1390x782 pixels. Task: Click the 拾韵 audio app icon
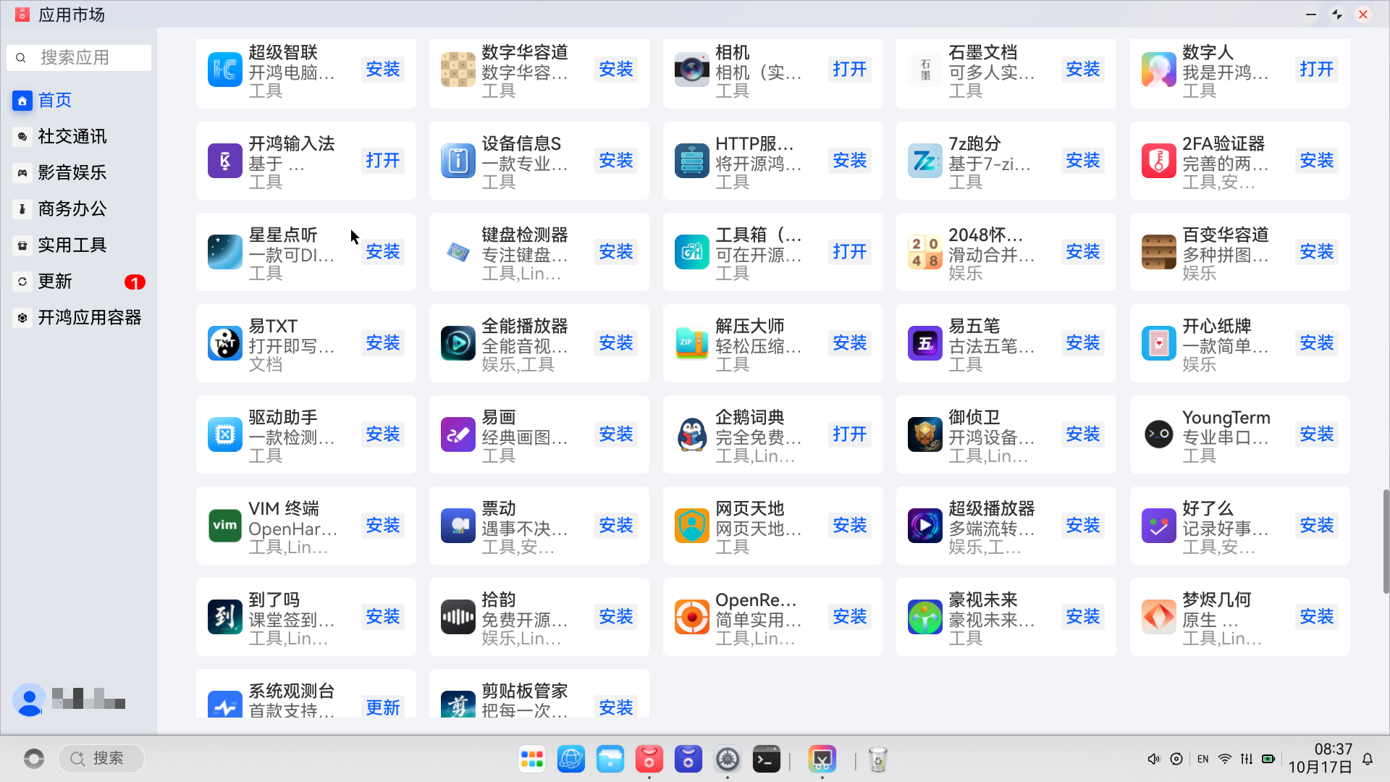pos(458,617)
